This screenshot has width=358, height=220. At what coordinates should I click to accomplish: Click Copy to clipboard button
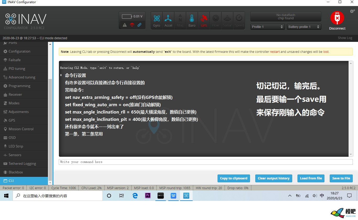(x=234, y=178)
